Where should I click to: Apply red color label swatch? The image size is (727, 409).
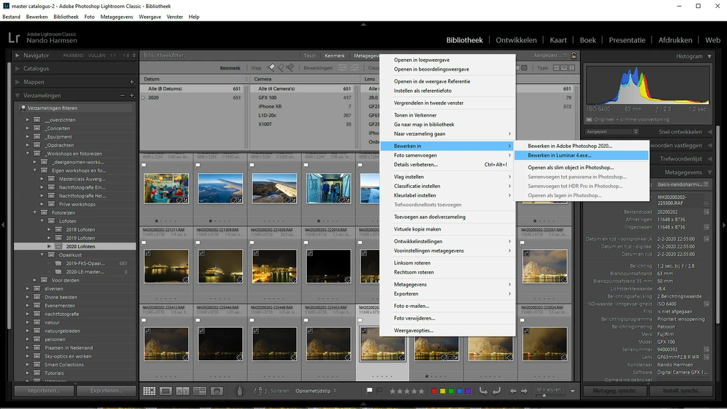click(x=434, y=391)
